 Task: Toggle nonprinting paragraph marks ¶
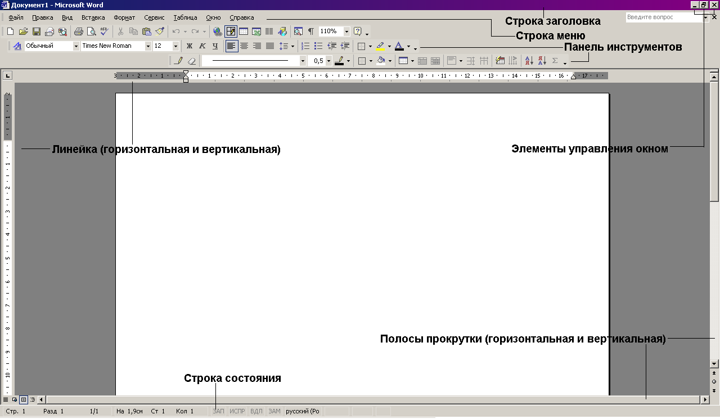tap(311, 31)
